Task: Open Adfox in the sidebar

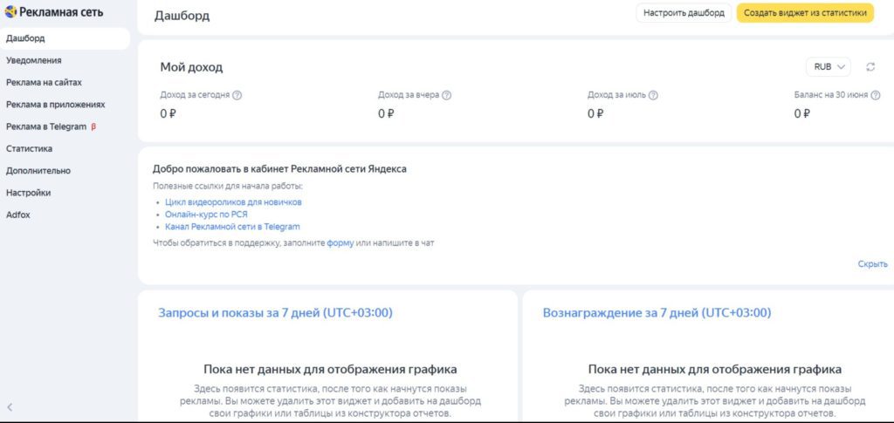Action: click(17, 215)
